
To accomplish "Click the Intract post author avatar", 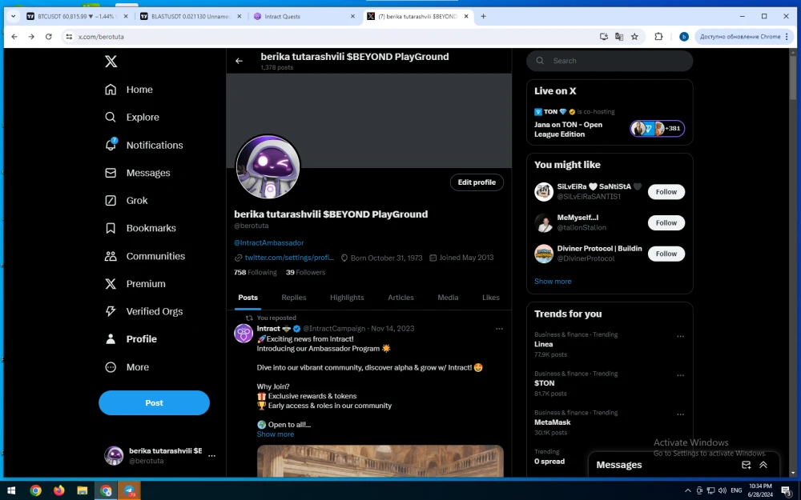I will [244, 333].
